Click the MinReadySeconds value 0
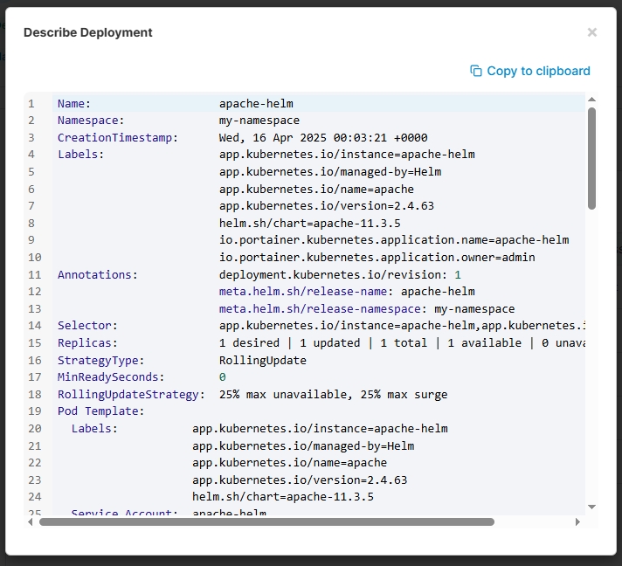622x566 pixels. click(222, 376)
